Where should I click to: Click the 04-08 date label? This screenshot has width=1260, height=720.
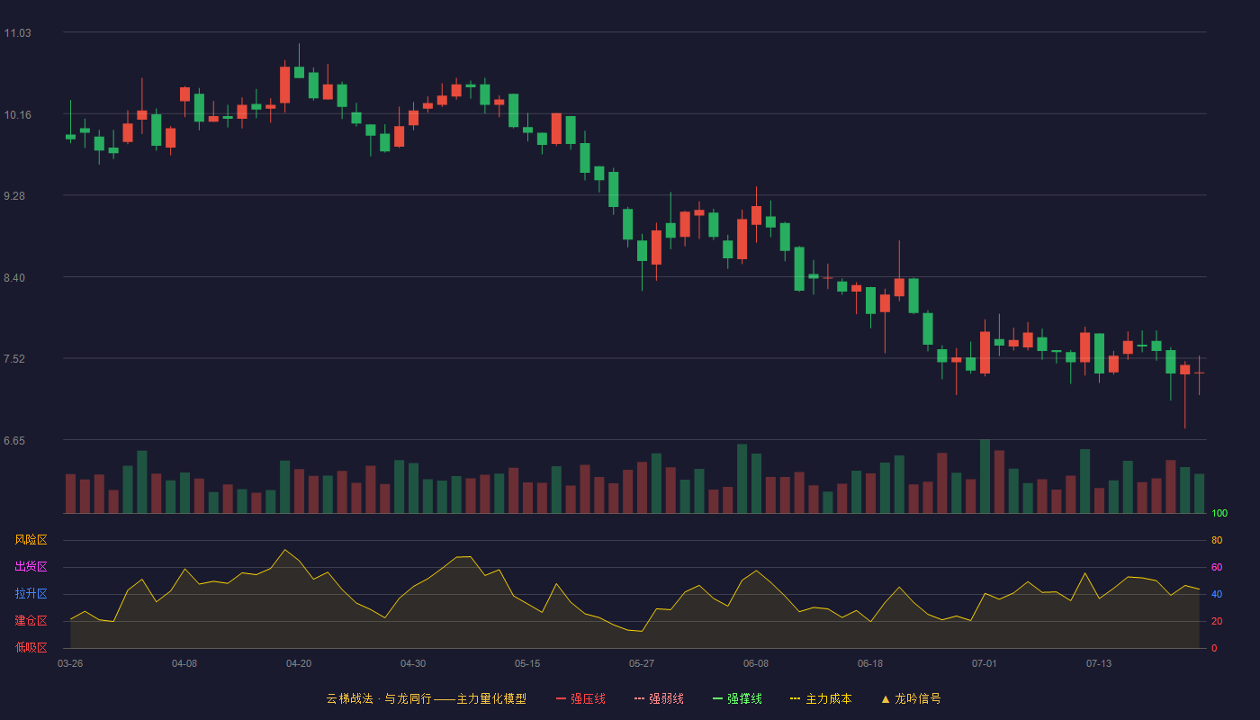pyautogui.click(x=184, y=663)
